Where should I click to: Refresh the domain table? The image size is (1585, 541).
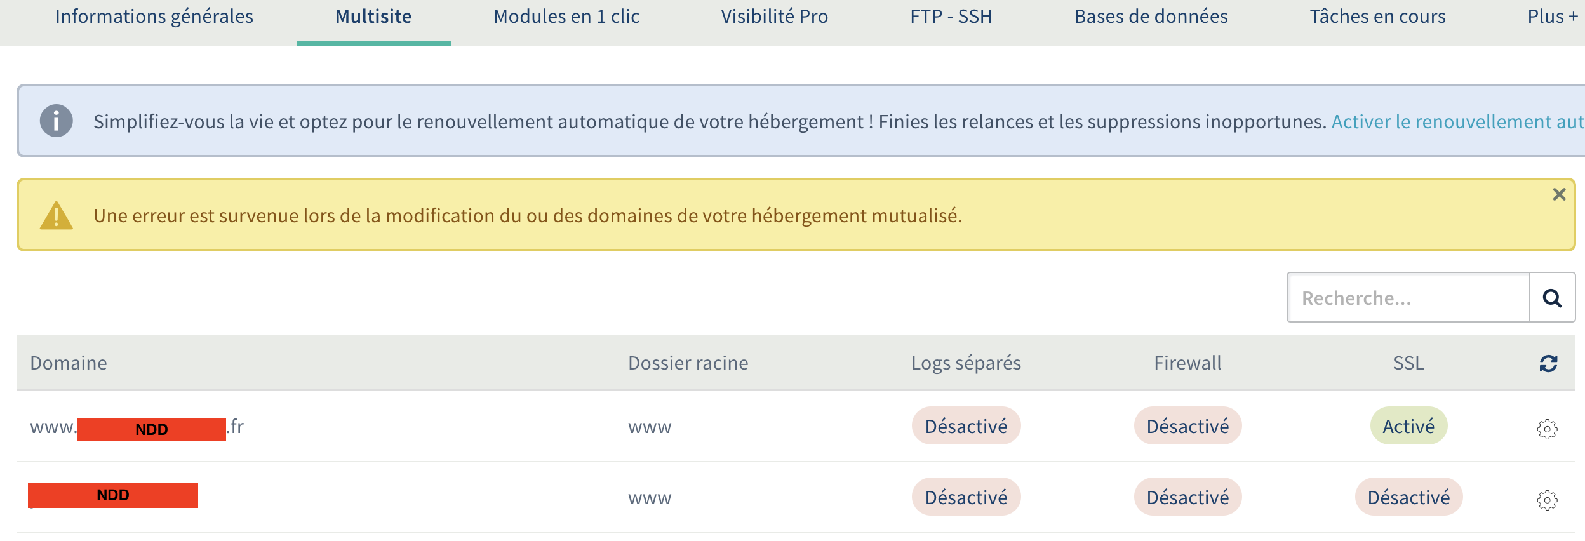coord(1548,363)
